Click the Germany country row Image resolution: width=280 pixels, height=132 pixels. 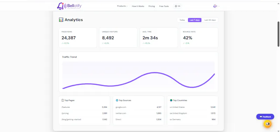pyautogui.click(x=192, y=119)
